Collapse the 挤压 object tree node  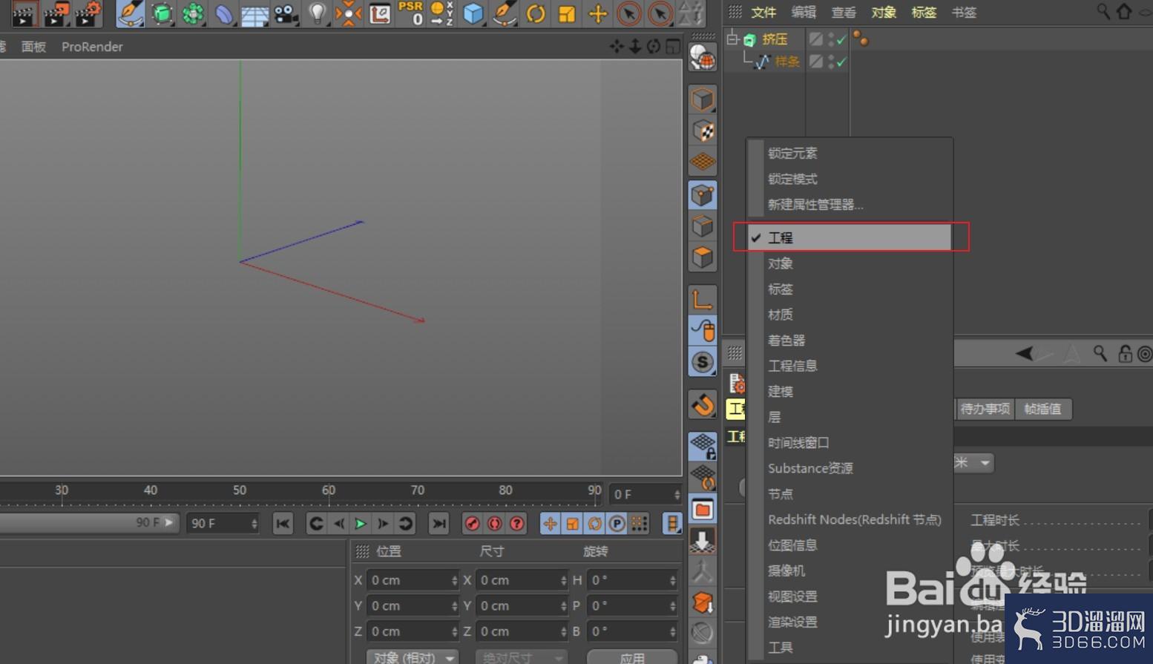(x=732, y=39)
